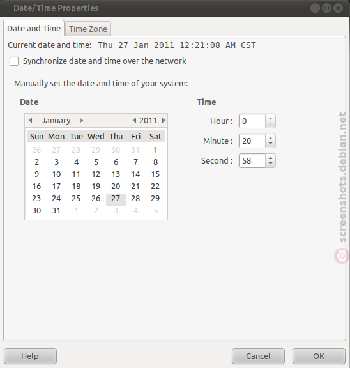Click inside the Minute input field
350x368 pixels.
point(252,141)
